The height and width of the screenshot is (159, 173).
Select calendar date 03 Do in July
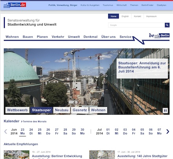125,132
